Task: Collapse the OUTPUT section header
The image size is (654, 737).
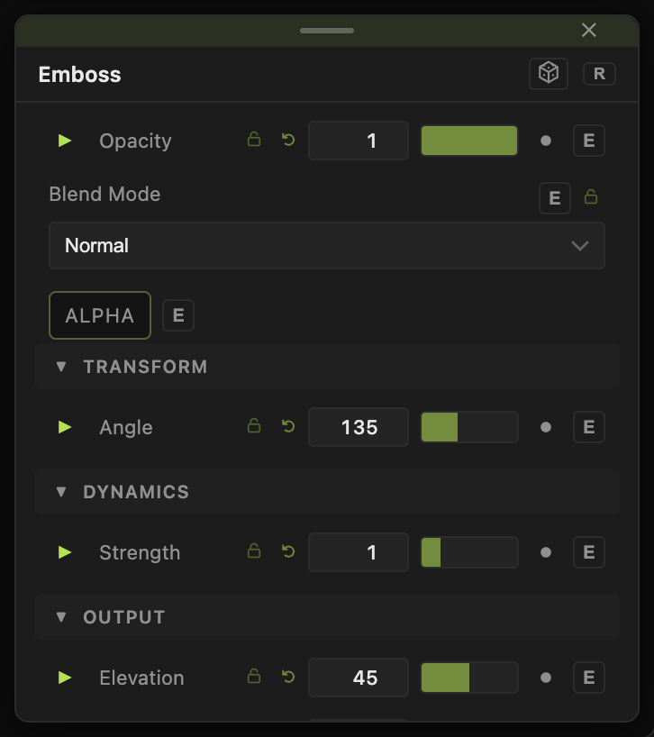Action: 326,617
